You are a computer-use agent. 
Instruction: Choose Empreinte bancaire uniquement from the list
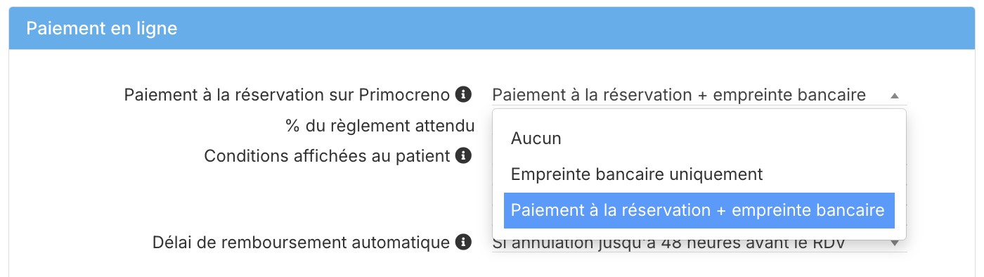tap(637, 174)
